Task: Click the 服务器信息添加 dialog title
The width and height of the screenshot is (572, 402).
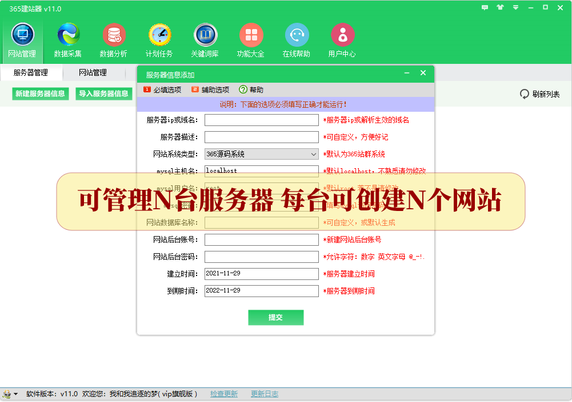Action: (170, 75)
